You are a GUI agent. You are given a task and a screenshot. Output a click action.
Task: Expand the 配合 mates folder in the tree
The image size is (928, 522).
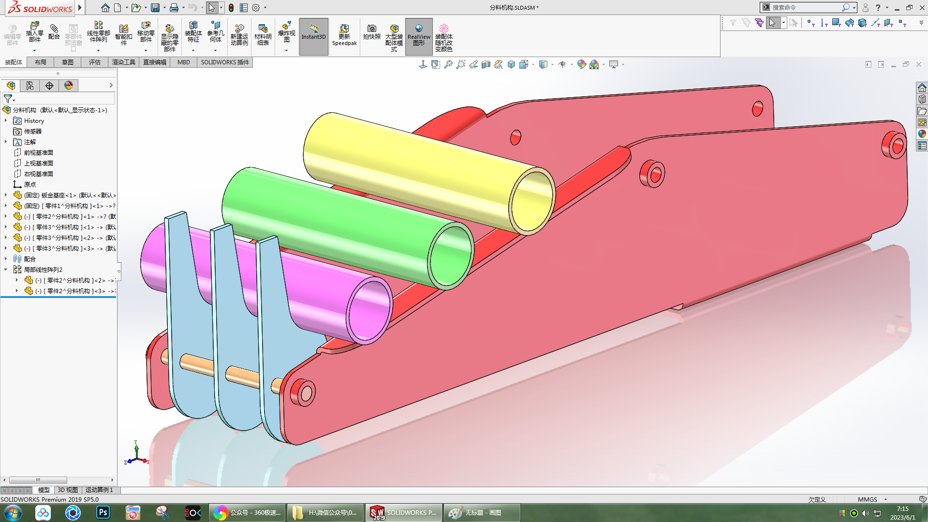pyautogui.click(x=6, y=259)
